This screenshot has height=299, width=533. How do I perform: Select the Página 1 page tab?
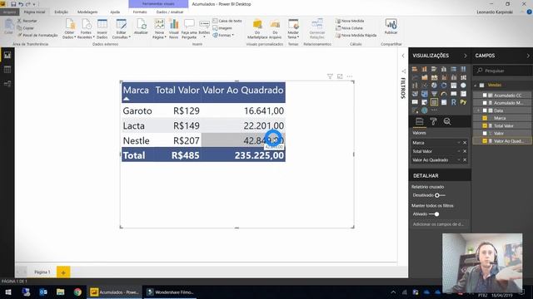[42, 272]
